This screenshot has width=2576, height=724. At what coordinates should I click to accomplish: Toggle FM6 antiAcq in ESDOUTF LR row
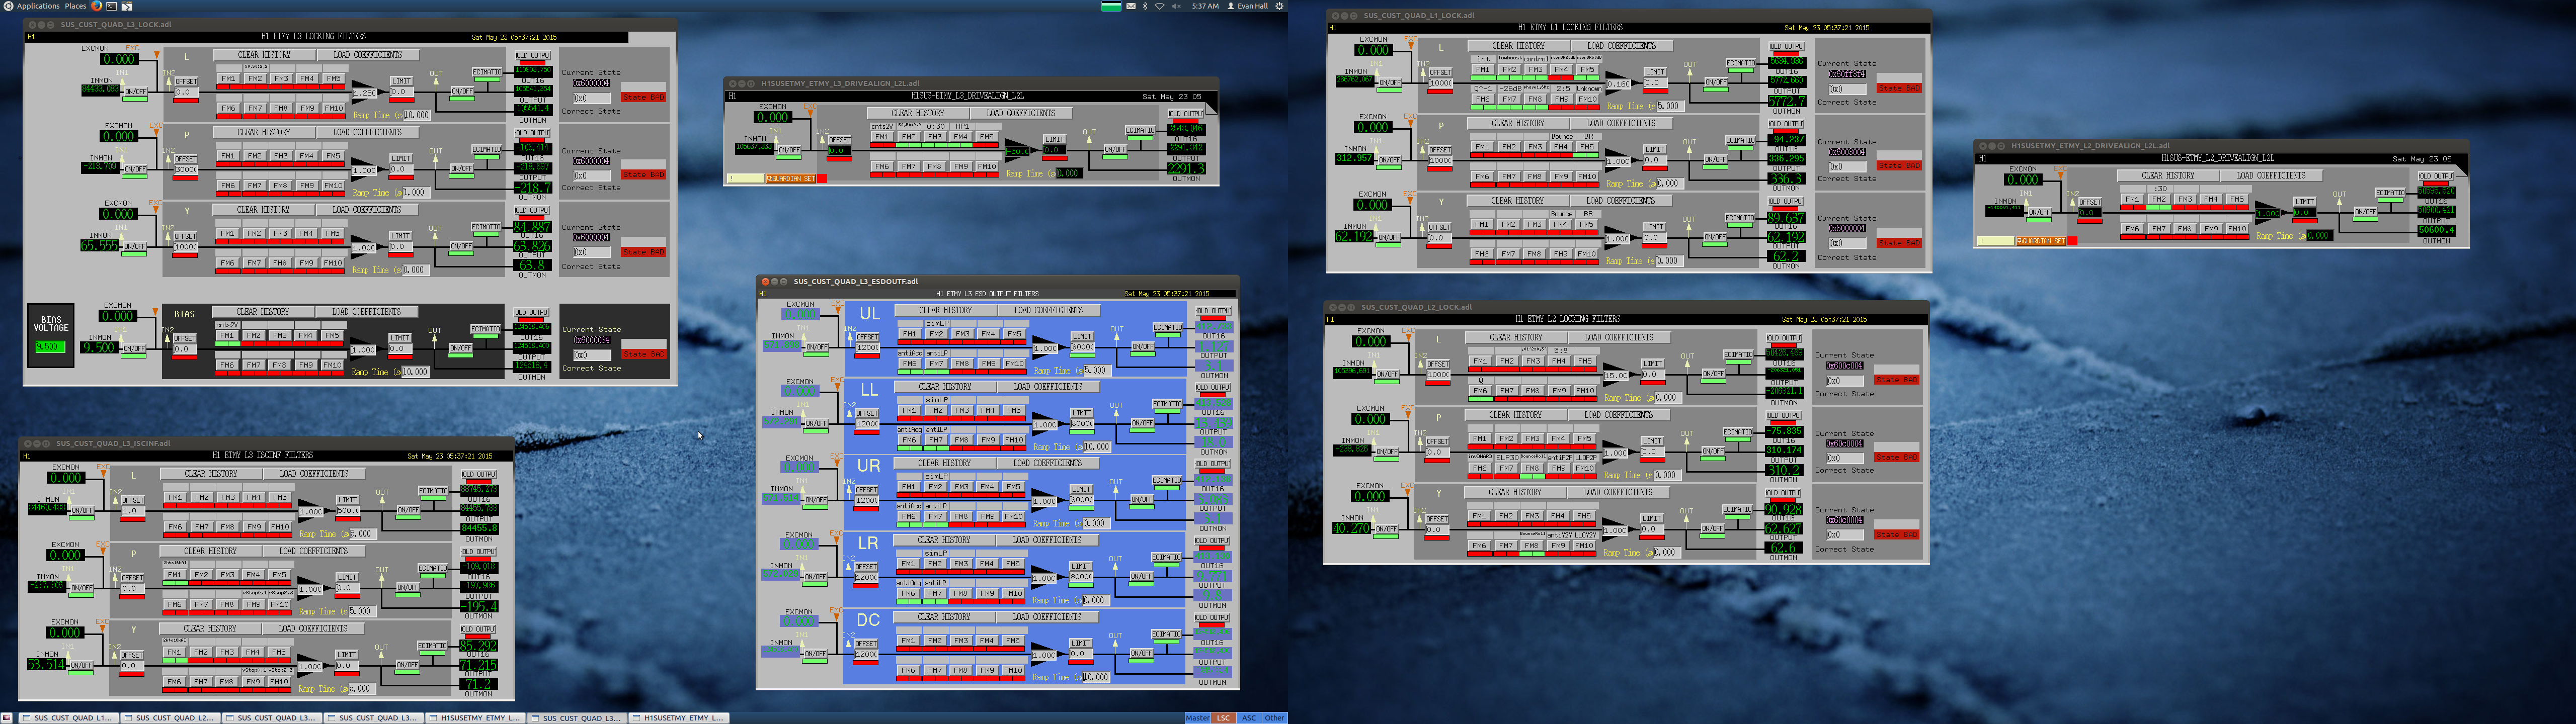tap(908, 593)
